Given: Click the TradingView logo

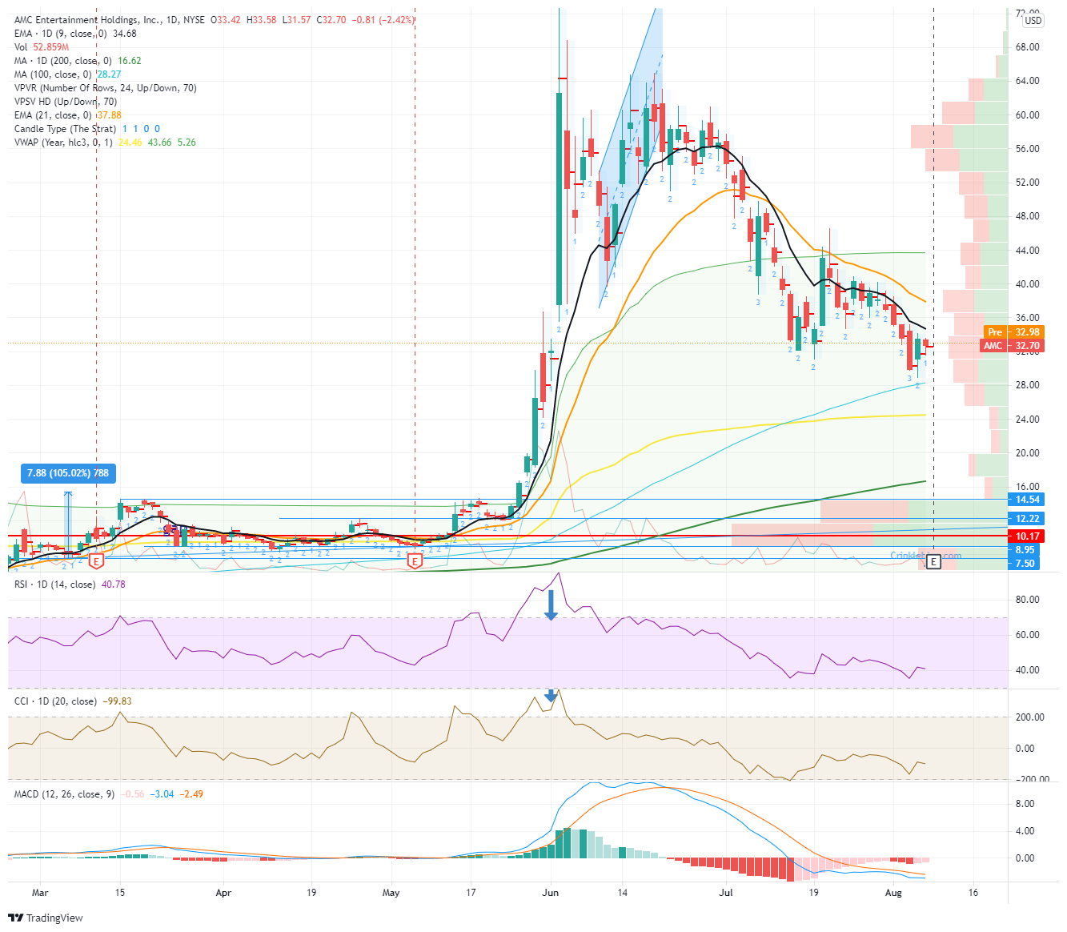Looking at the screenshot, I should click(46, 918).
